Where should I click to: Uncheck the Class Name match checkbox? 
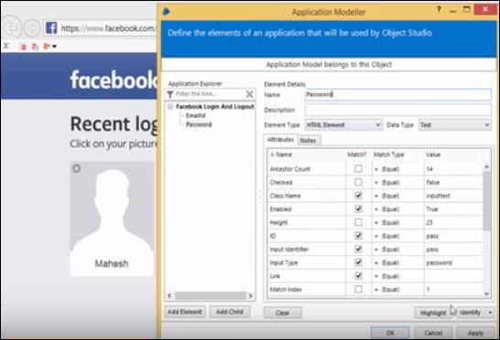point(358,196)
